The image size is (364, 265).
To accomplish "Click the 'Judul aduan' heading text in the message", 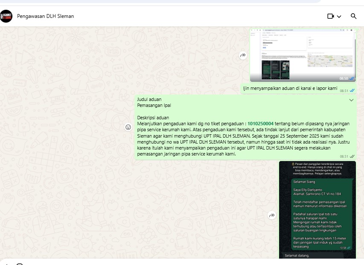I will point(149,99).
